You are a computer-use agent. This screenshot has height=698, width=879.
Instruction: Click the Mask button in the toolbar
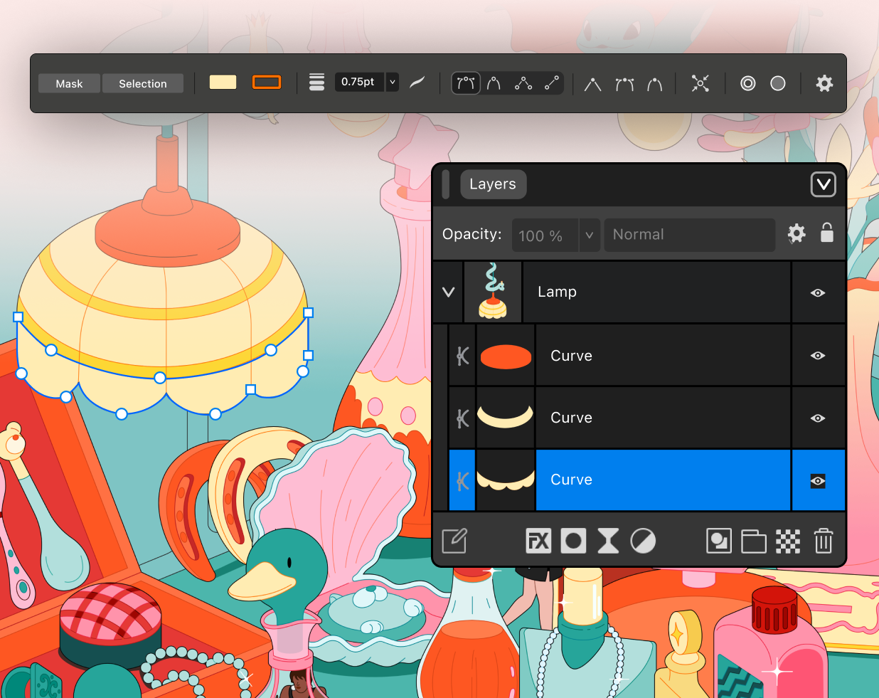(x=69, y=83)
